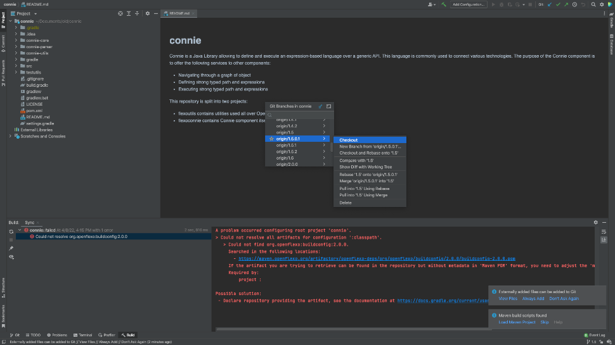Click the JetBrains Code With Me icon top-right
Viewport: 615px width, 345px height.
610,4
